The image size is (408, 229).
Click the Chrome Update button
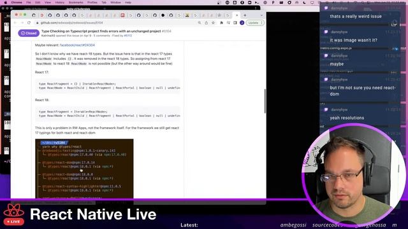pyautogui.click(x=255, y=23)
